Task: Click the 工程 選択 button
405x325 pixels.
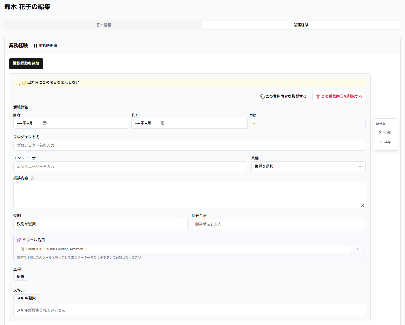Action: pyautogui.click(x=21, y=277)
